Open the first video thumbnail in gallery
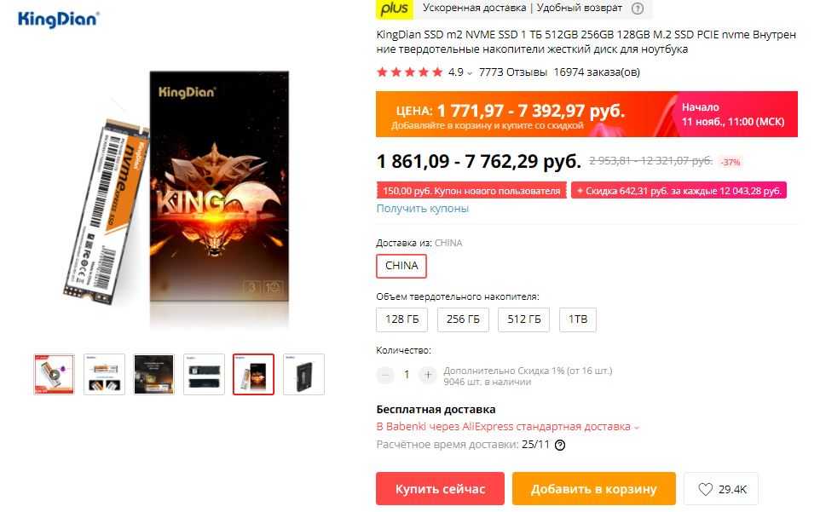This screenshot has width=820, height=512. coord(55,374)
